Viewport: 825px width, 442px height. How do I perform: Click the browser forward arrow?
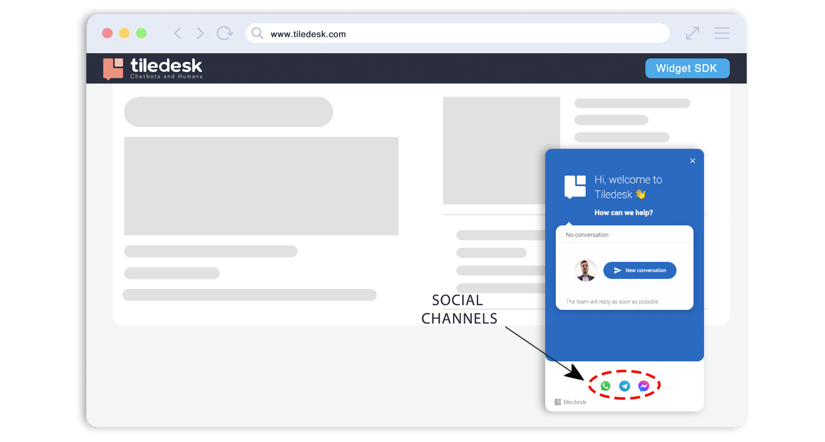tap(200, 33)
